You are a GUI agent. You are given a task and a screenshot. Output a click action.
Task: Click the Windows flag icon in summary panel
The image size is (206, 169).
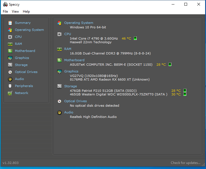(x=59, y=23)
